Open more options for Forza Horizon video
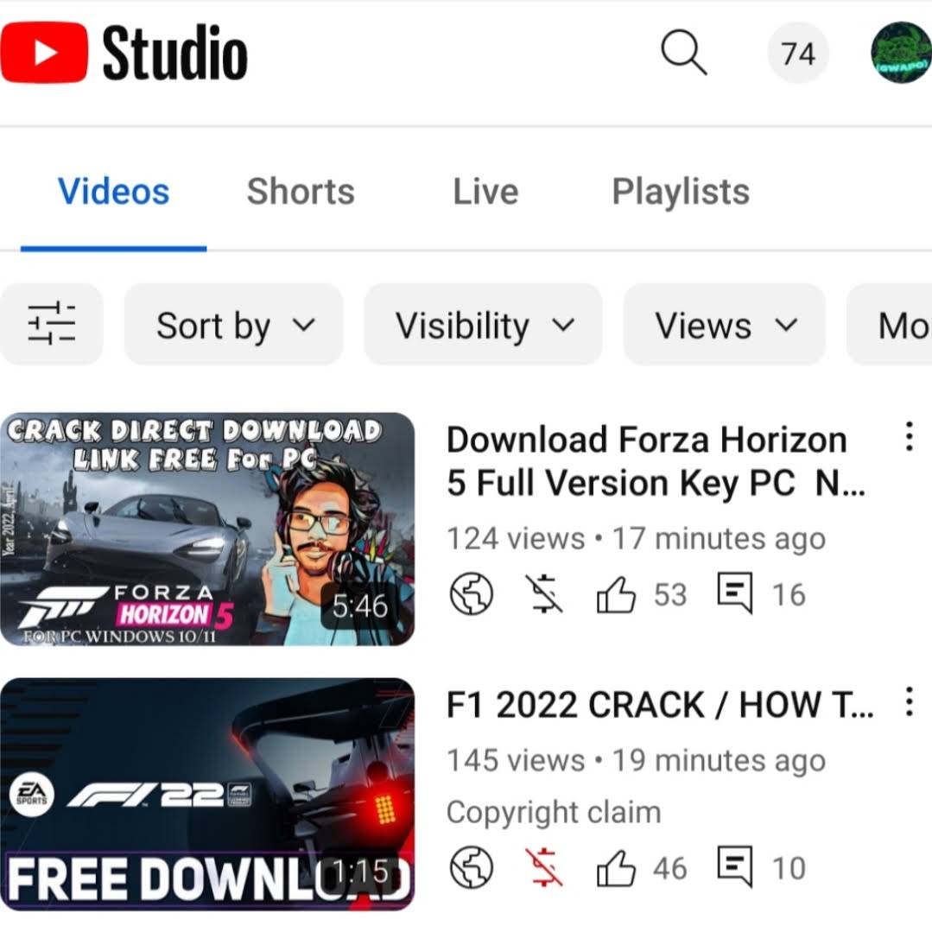The height and width of the screenshot is (932, 932). (x=908, y=437)
